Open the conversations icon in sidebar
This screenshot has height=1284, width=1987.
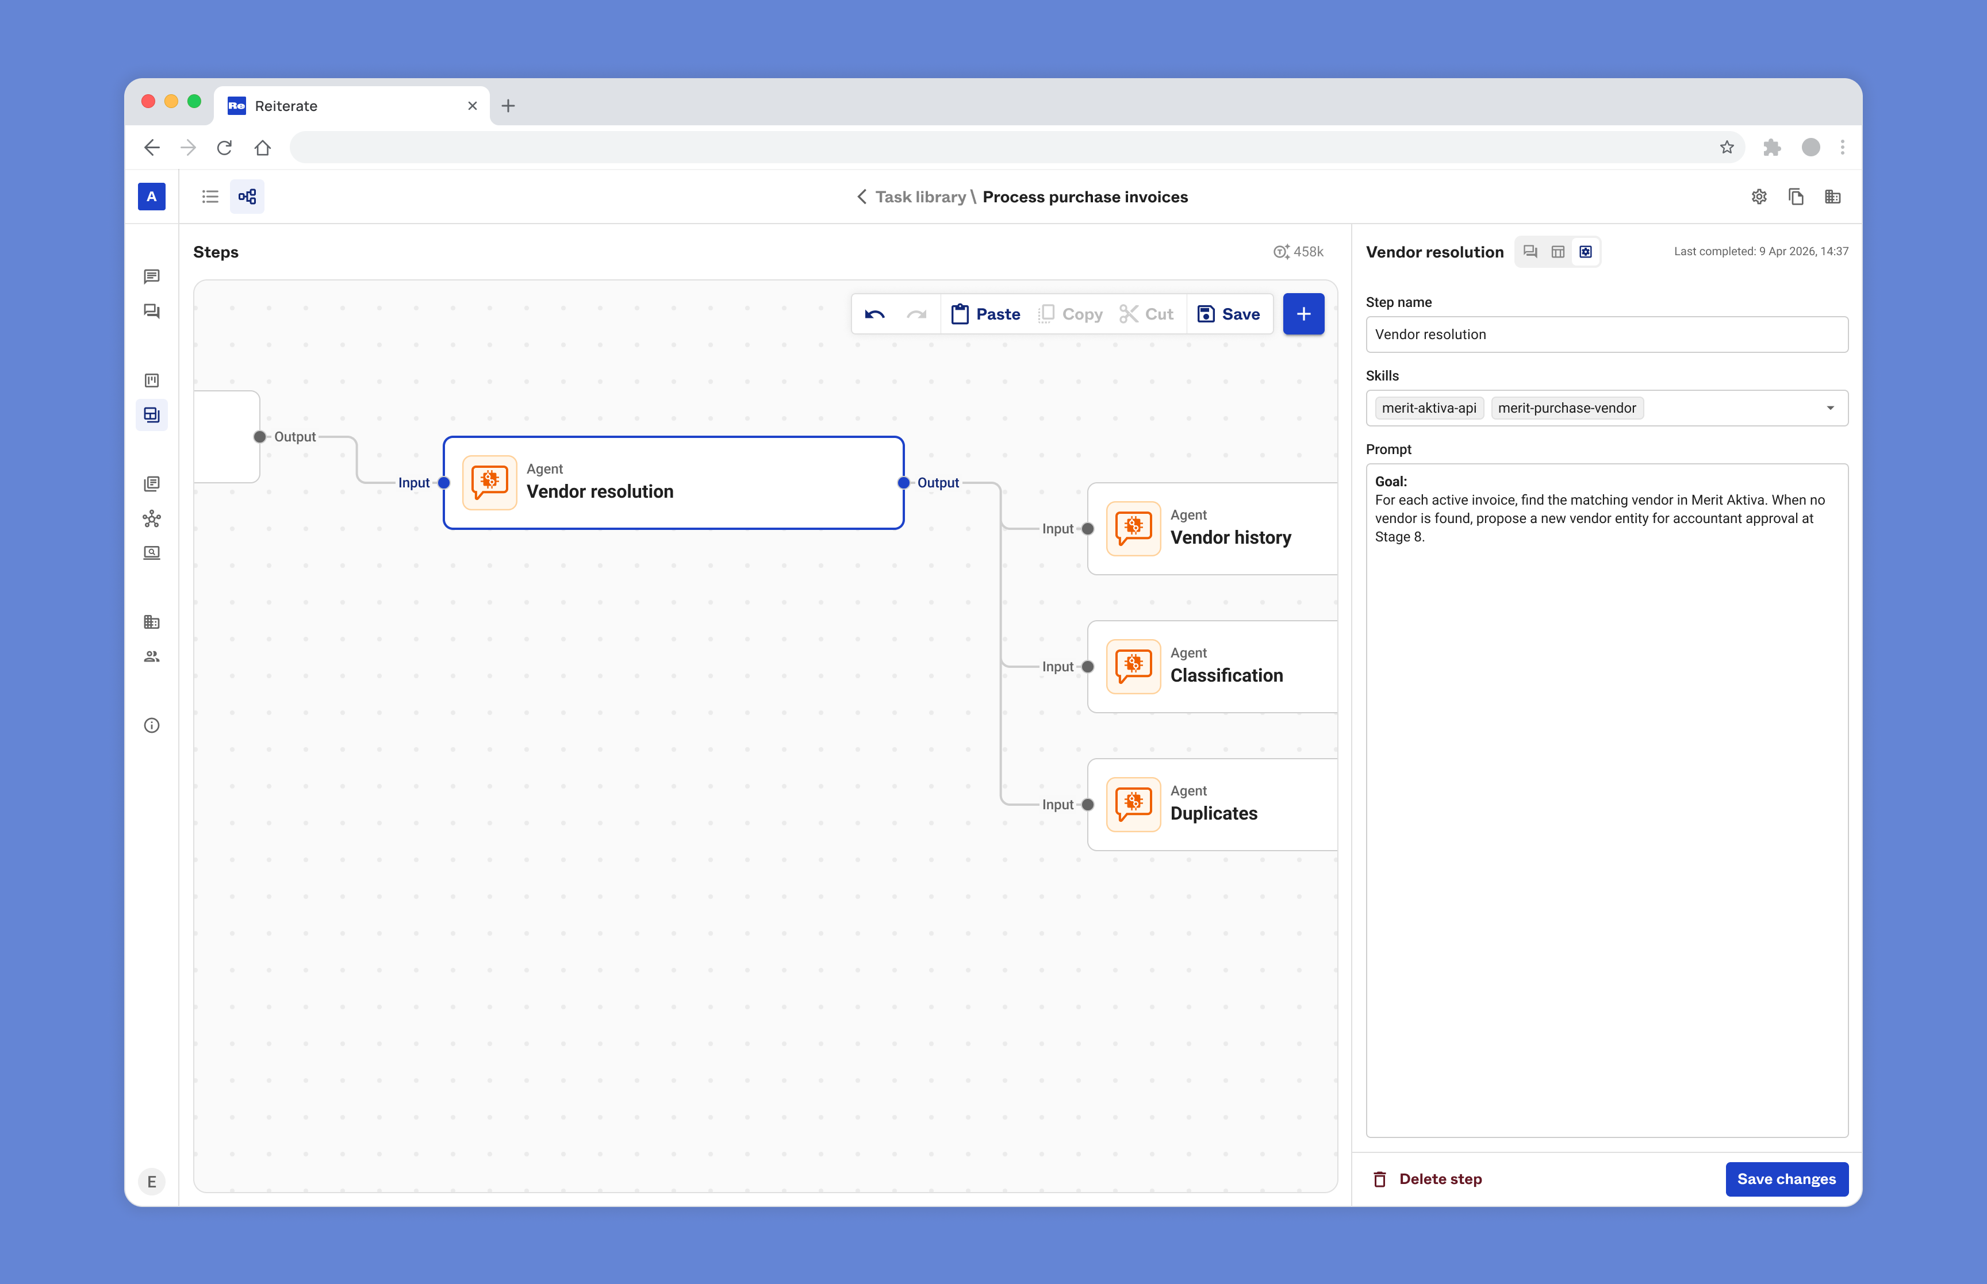coord(151,311)
